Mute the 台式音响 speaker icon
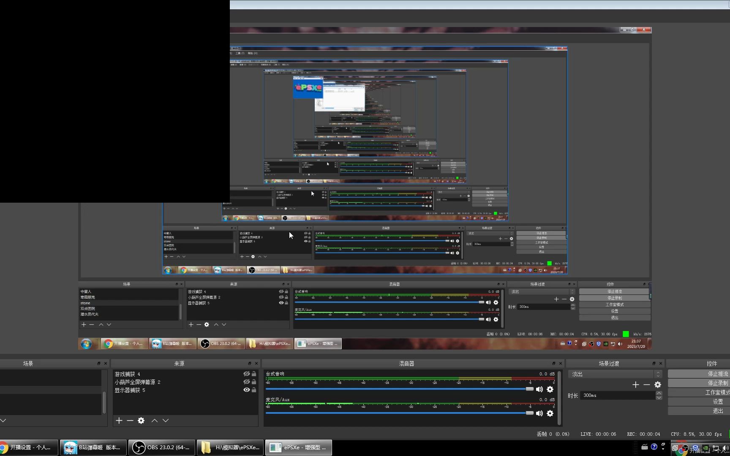This screenshot has height=456, width=730. pyautogui.click(x=539, y=389)
